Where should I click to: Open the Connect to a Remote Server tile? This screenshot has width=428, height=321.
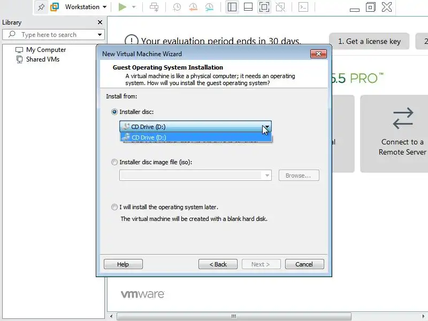[x=394, y=134]
